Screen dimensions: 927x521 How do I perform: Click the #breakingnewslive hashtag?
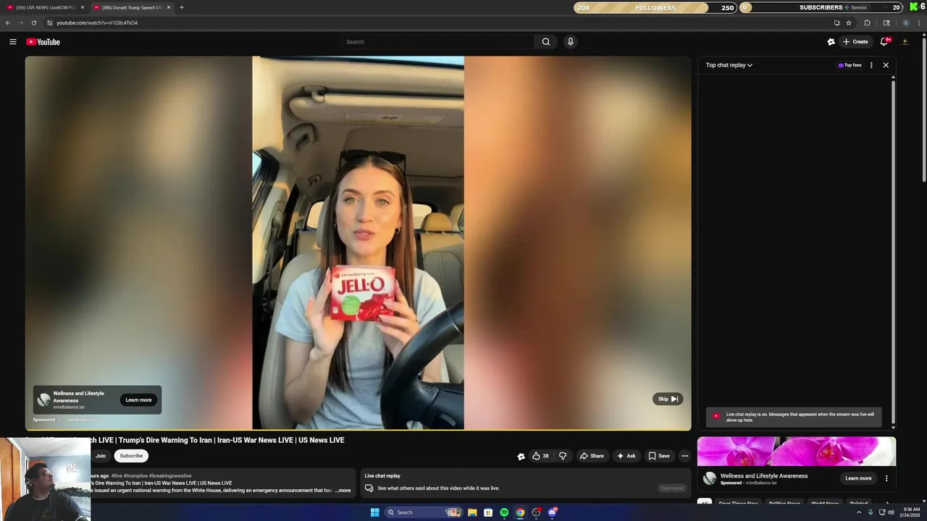[x=170, y=476]
